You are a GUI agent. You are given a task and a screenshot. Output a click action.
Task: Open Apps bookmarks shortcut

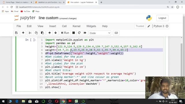tap(5, 12)
